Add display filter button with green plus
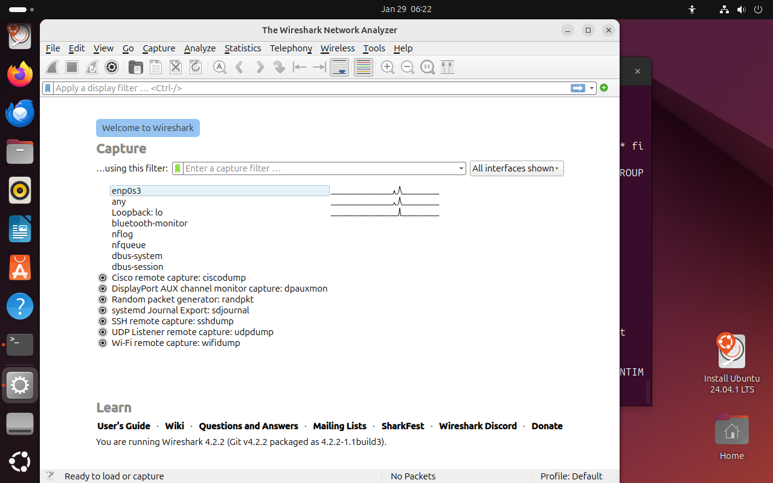The height and width of the screenshot is (483, 773). click(x=604, y=88)
